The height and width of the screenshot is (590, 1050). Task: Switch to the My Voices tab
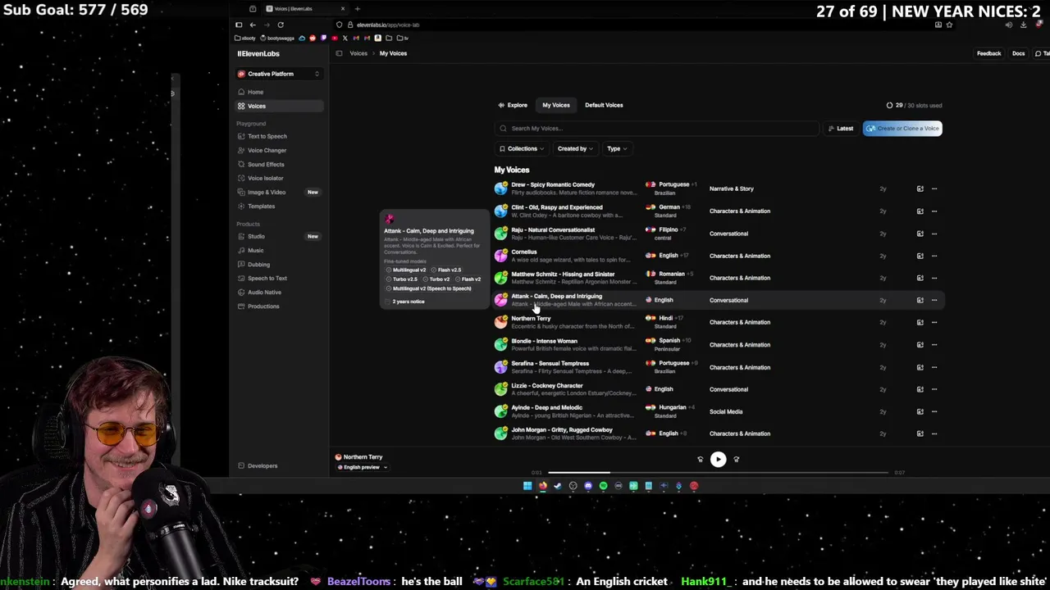(x=555, y=105)
